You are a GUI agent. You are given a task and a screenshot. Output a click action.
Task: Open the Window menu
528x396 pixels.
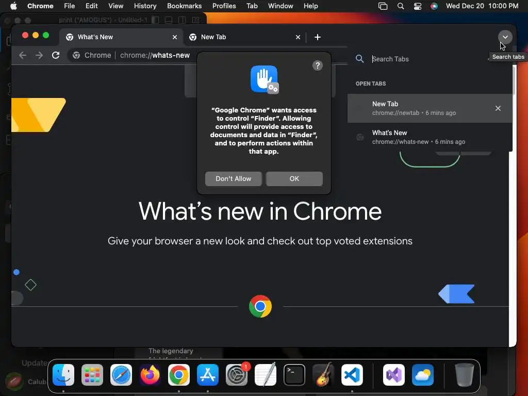point(280,6)
